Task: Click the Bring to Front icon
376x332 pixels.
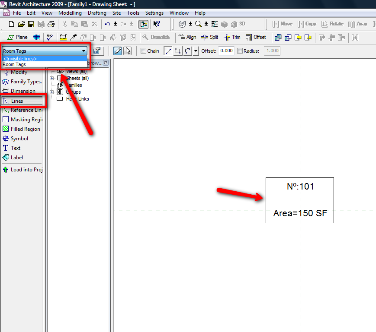Action: [278, 37]
